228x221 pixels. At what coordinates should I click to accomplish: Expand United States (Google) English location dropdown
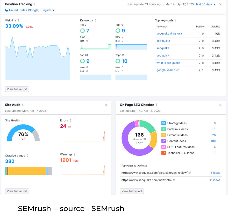point(30,10)
